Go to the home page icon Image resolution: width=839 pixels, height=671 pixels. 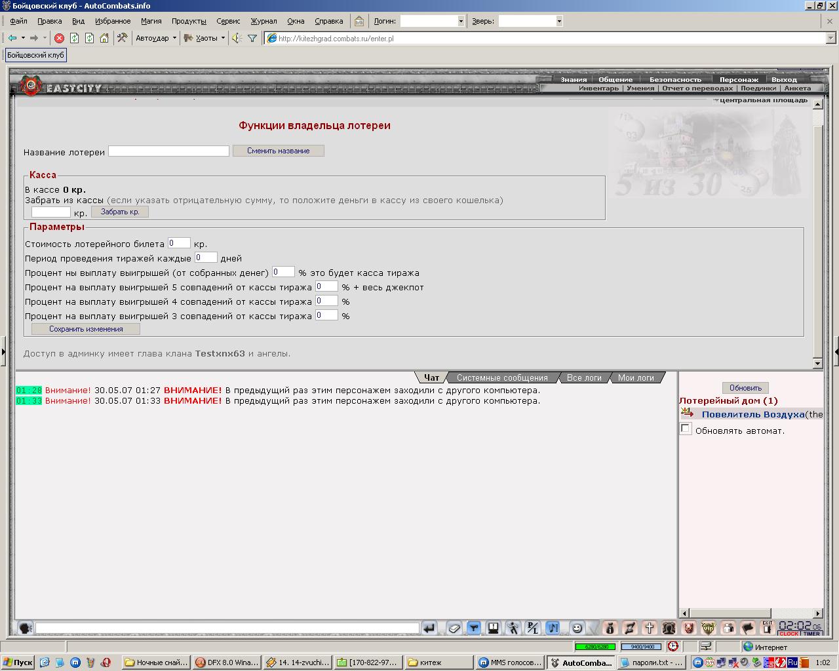[x=104, y=38]
